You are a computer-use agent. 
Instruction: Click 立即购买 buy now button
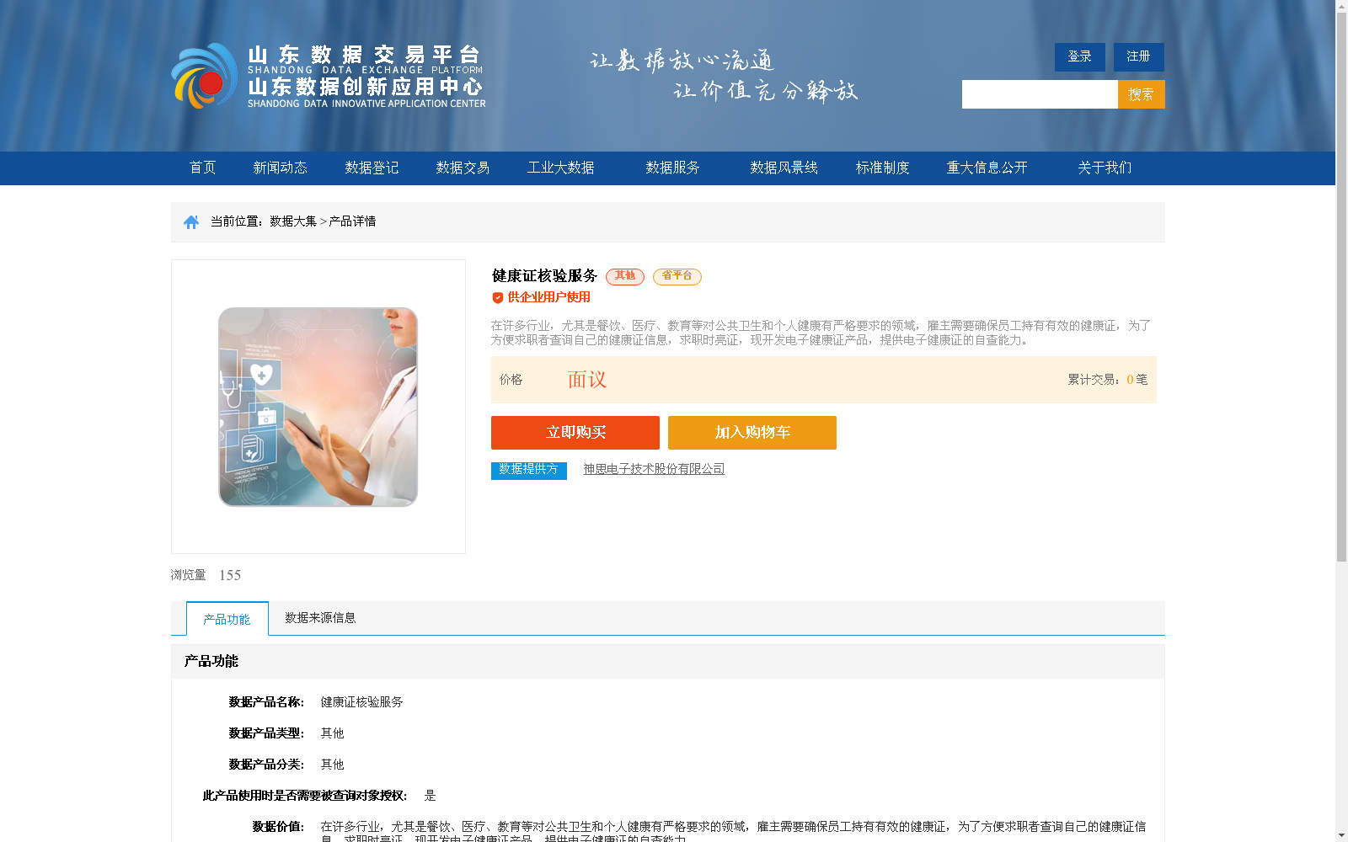575,433
